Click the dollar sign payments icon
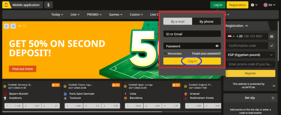The height and width of the screenshot is (115, 281). click(48, 5)
